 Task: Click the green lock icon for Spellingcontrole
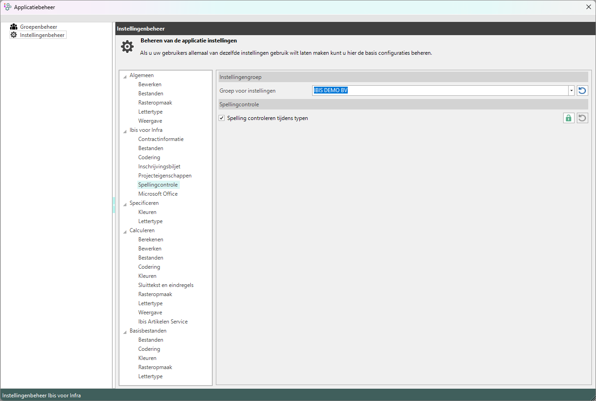(x=568, y=118)
